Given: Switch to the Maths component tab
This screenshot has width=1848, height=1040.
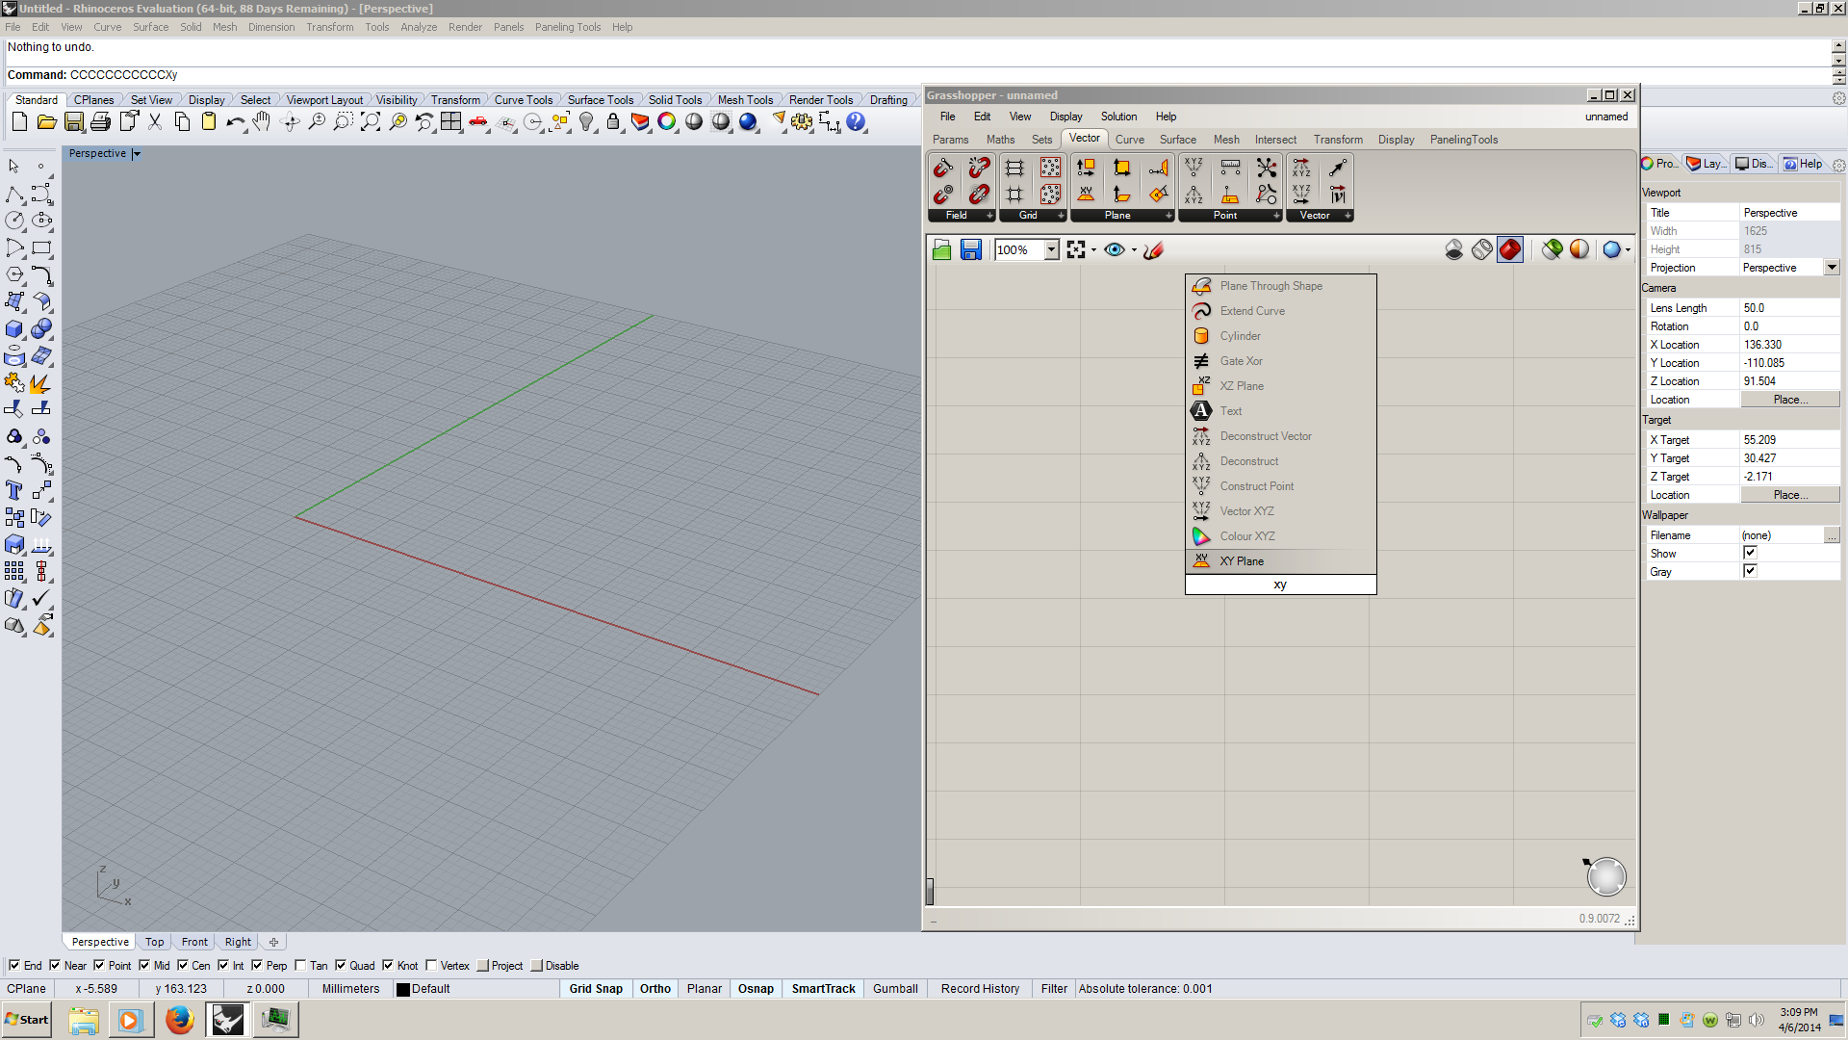Looking at the screenshot, I should pos(1000,140).
